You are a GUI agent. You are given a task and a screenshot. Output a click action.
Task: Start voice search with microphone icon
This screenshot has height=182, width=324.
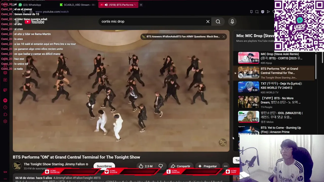point(232,21)
